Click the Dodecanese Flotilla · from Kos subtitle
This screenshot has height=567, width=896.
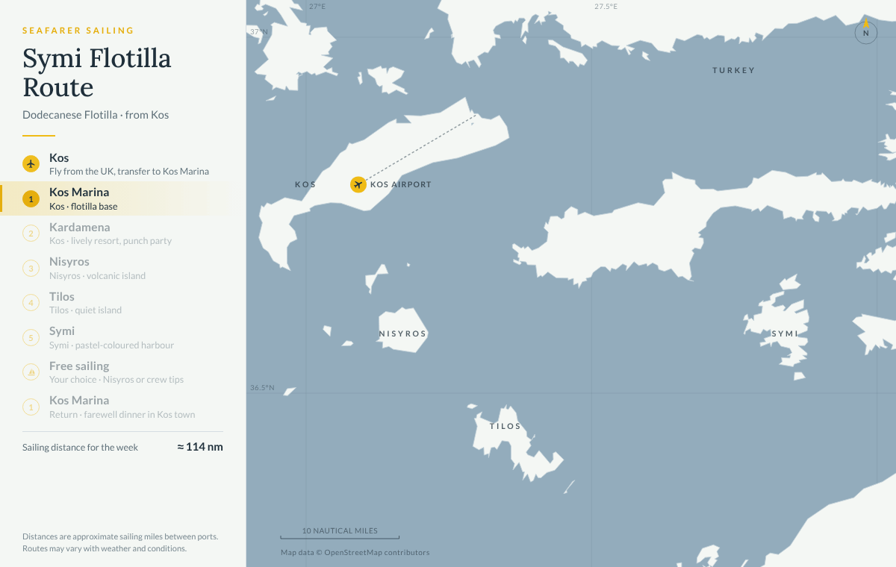coord(96,115)
